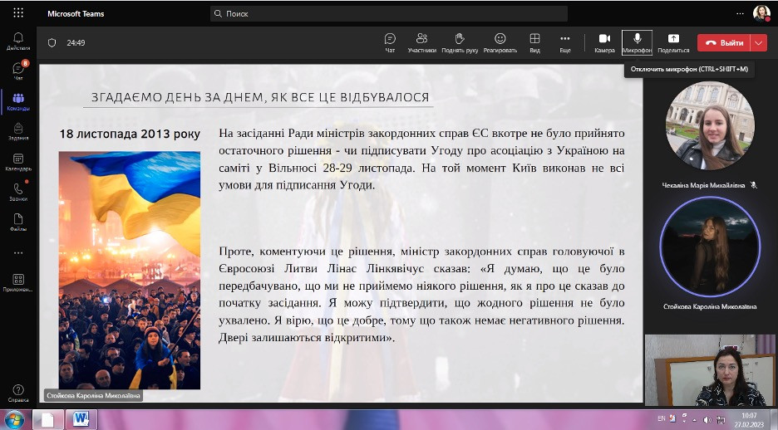
Task: Click the slide date 18 листопада 2013 року
Action: (x=130, y=134)
